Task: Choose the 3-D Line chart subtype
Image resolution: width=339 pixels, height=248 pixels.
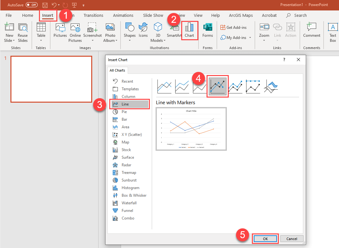Action: coord(271,86)
